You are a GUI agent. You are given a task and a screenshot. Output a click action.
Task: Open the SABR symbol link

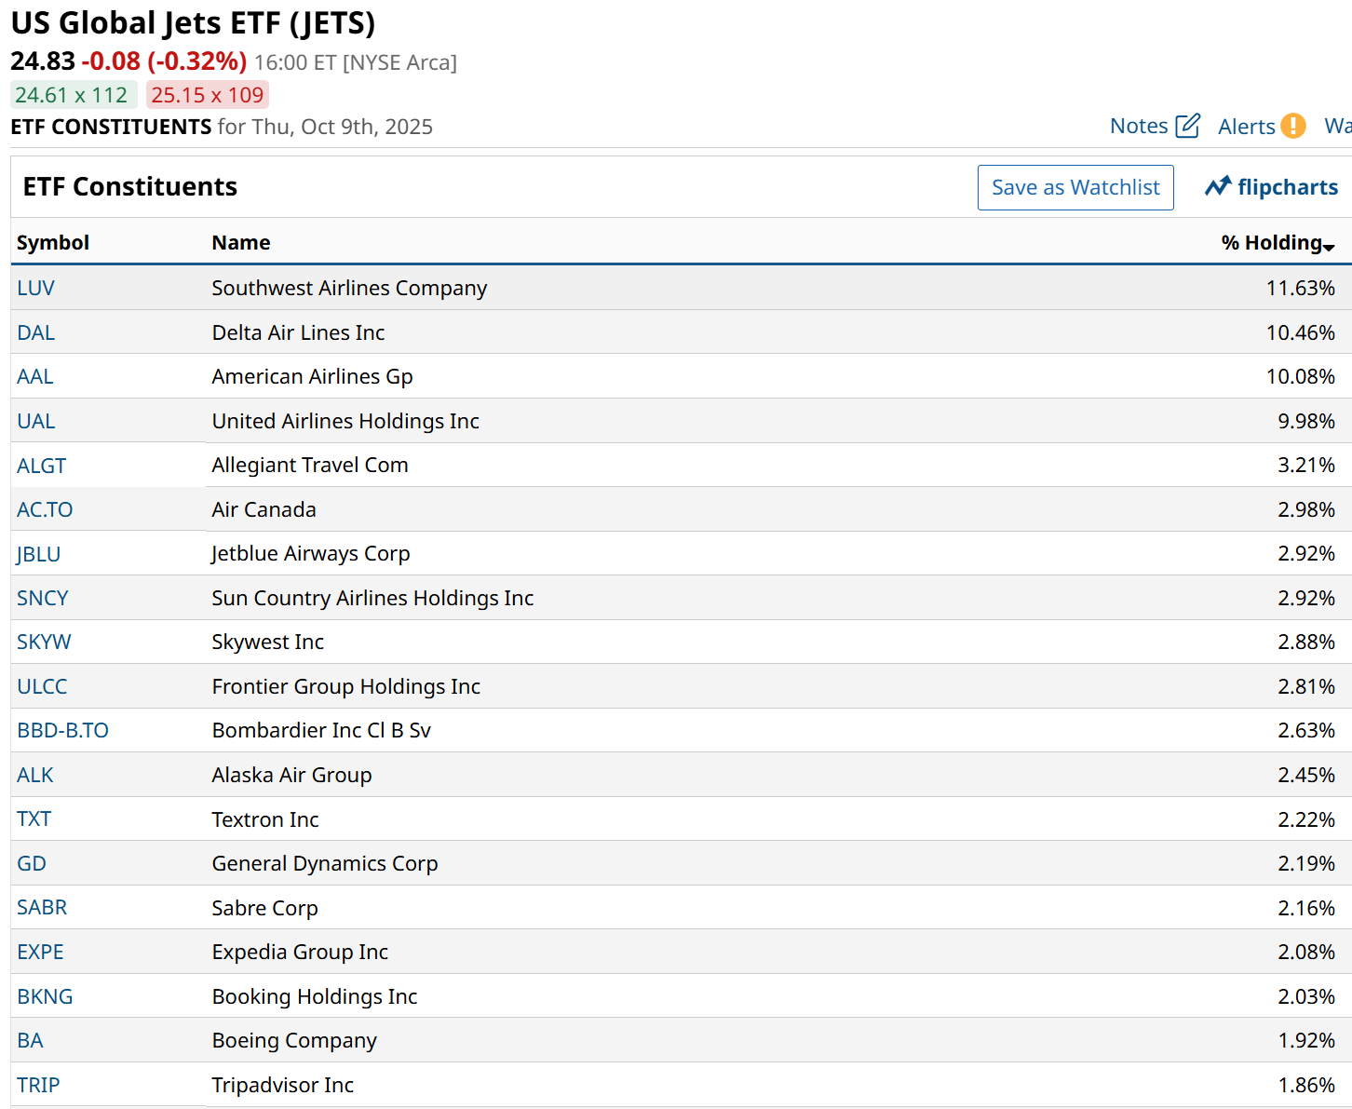[42, 908]
